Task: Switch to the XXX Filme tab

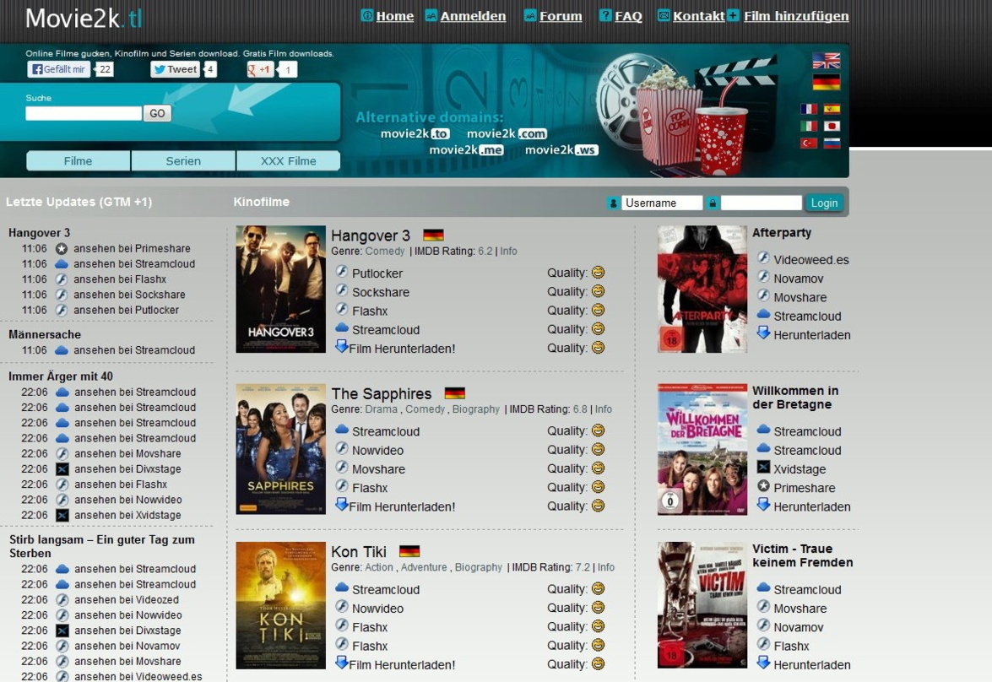Action: 288,160
